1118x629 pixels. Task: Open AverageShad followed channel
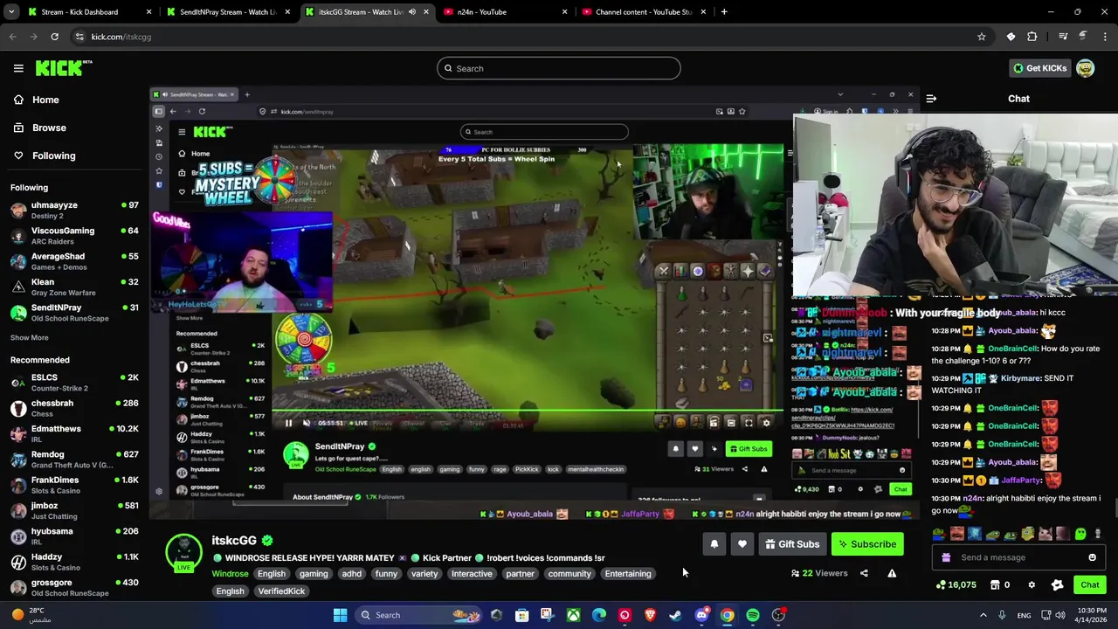(x=74, y=261)
